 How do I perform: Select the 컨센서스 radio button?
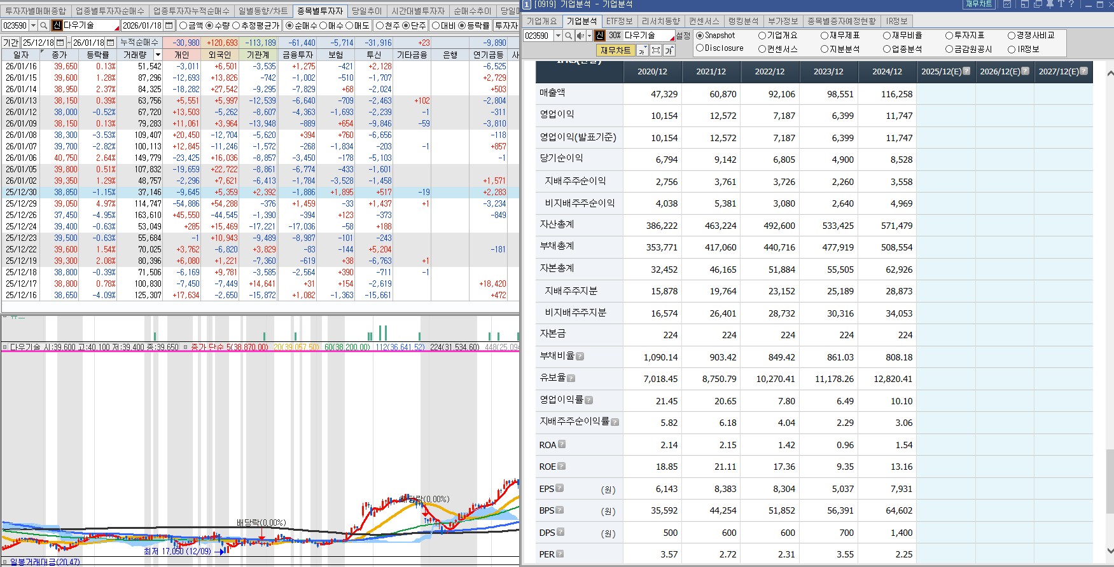point(762,49)
